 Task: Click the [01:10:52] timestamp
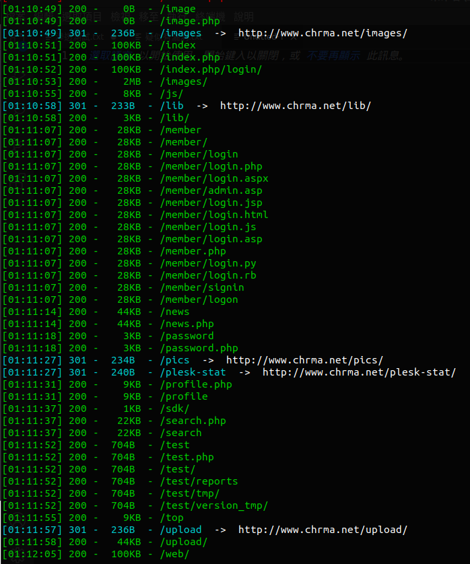pos(32,69)
